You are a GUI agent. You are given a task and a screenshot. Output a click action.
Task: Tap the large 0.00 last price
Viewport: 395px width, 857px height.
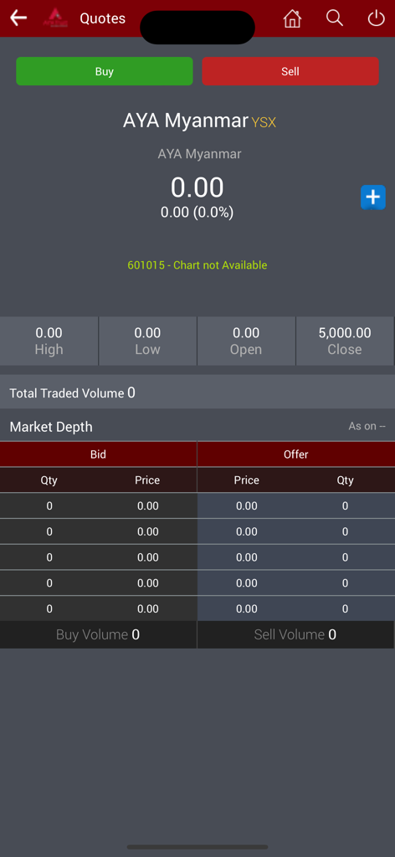tap(197, 187)
